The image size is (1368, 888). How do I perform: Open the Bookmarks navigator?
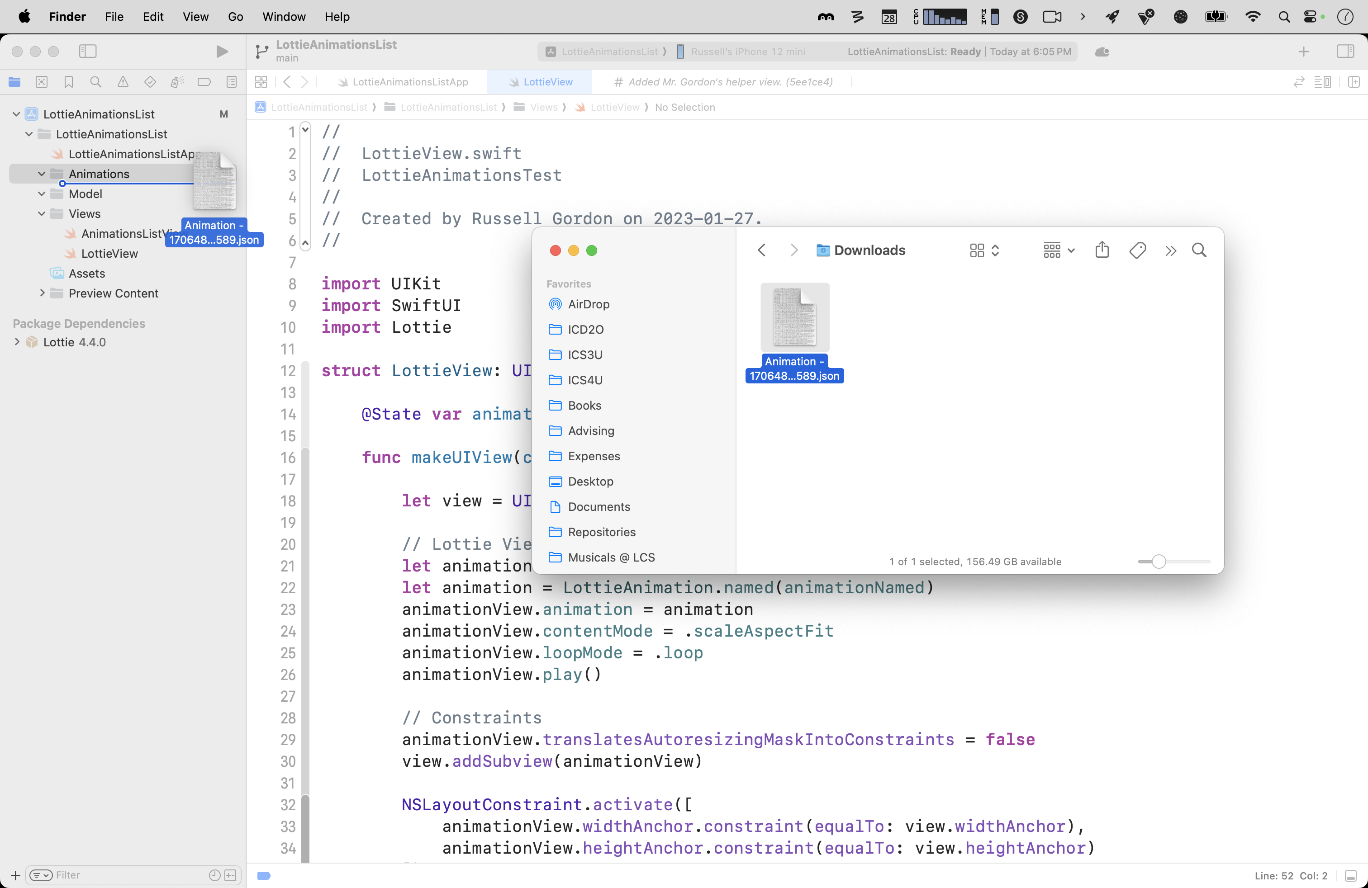[68, 82]
